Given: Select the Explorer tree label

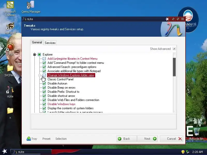Looking at the screenshot, I should pos(48,55).
